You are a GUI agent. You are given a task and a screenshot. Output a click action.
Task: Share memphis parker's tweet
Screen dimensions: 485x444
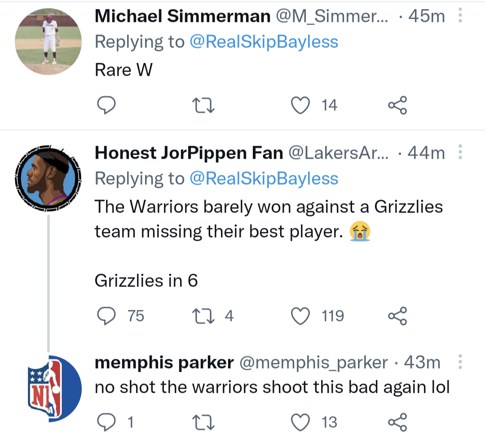(397, 422)
